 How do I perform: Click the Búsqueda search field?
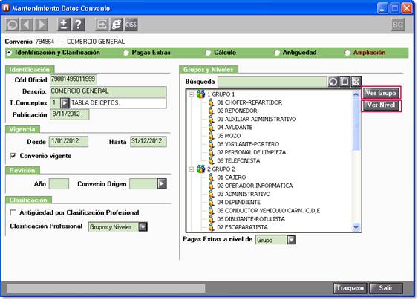click(272, 82)
